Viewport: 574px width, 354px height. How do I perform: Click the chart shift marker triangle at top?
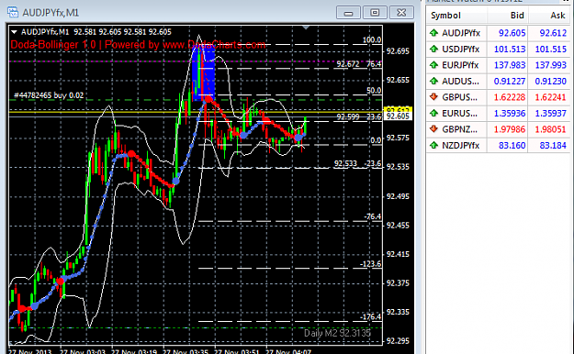306,28
